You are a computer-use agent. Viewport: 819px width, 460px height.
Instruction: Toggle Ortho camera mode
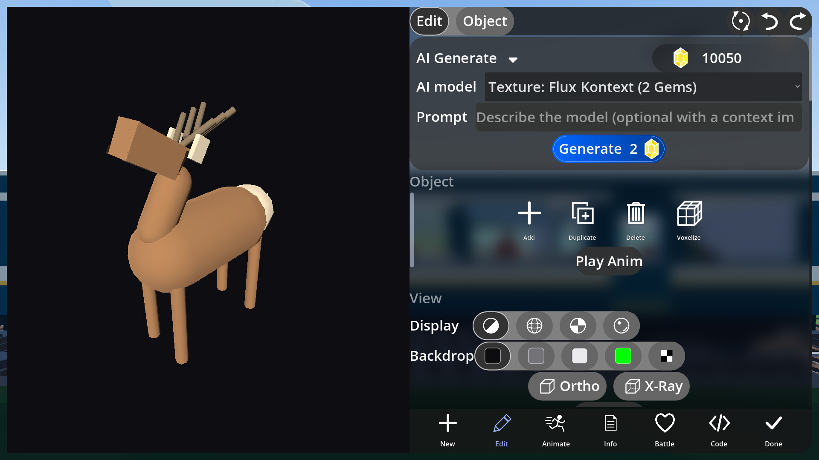tap(567, 386)
